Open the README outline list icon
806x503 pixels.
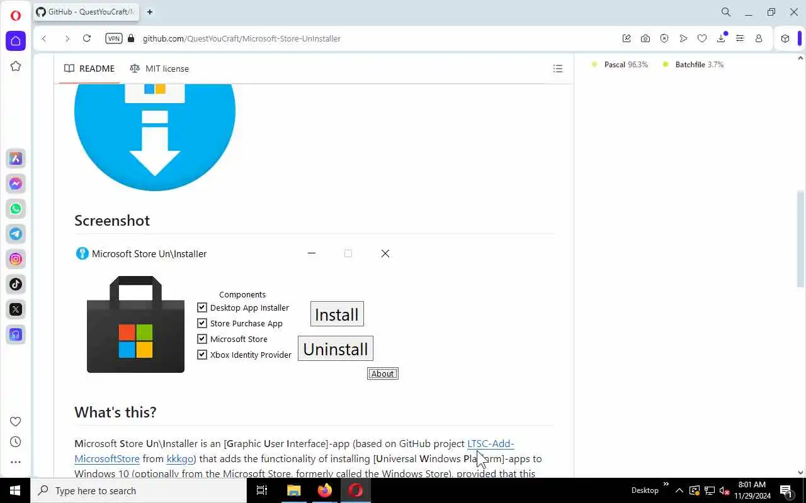[558, 69]
